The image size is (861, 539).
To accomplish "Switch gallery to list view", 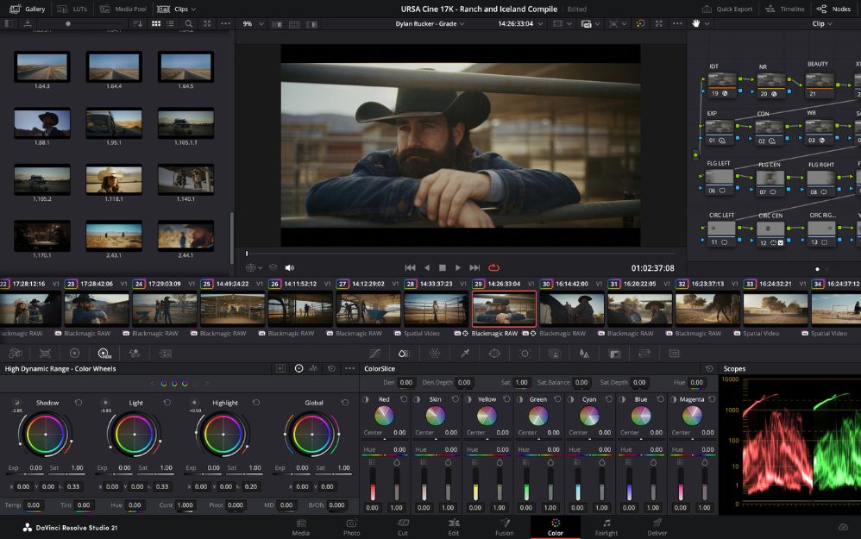I will pos(170,23).
